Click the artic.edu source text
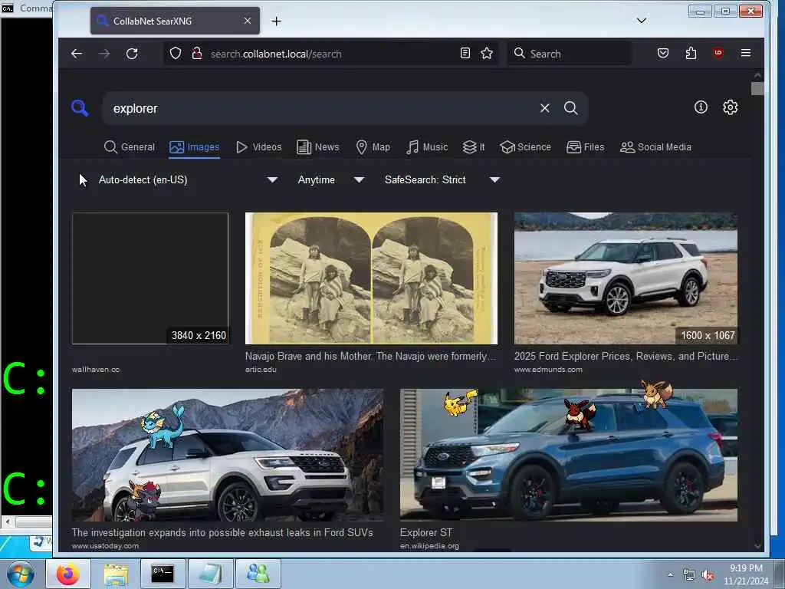The image size is (785, 589). (x=261, y=370)
